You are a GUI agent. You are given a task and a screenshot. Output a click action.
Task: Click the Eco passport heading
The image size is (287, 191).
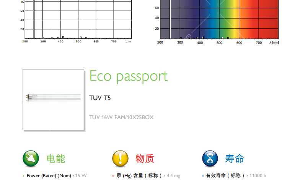click(129, 76)
